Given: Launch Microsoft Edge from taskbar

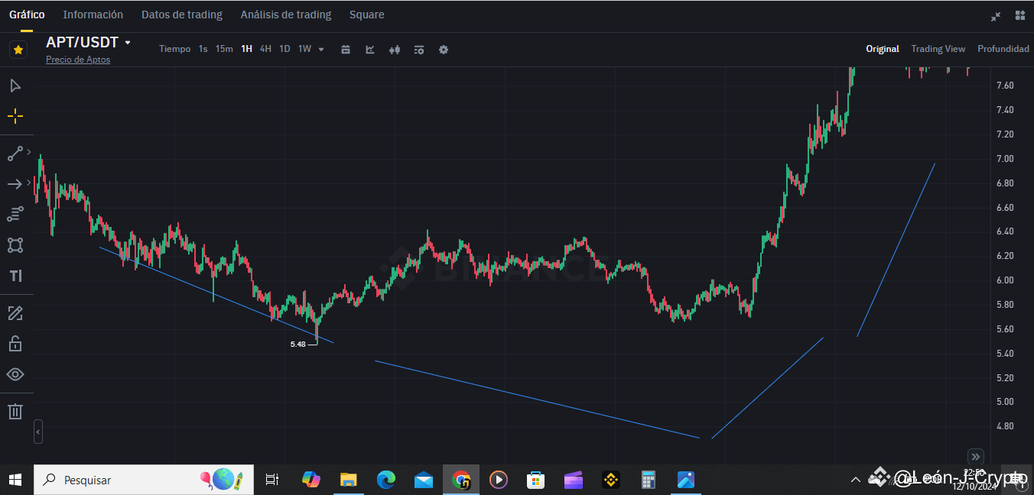Looking at the screenshot, I should (x=386, y=480).
